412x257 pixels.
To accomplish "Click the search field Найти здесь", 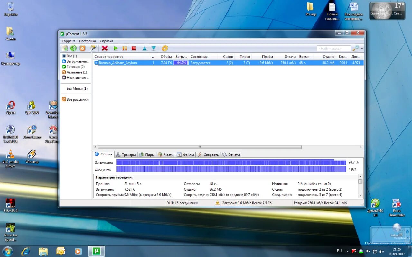I will [334, 49].
